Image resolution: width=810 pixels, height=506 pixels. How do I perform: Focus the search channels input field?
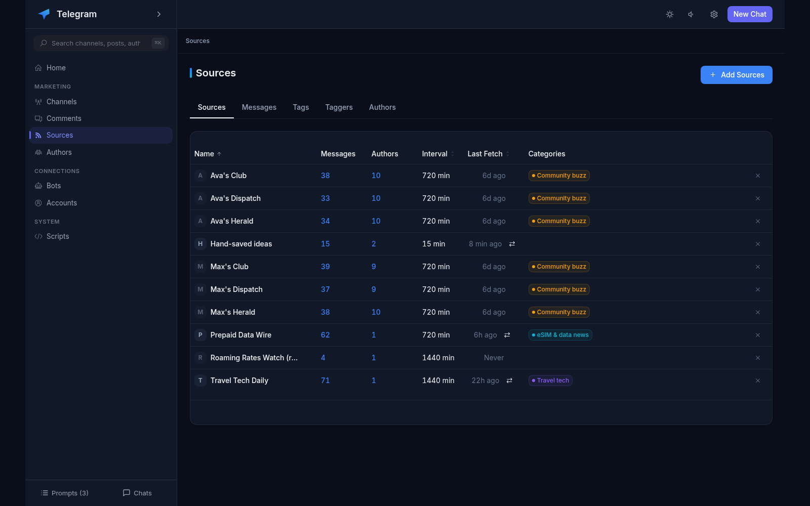[101, 43]
